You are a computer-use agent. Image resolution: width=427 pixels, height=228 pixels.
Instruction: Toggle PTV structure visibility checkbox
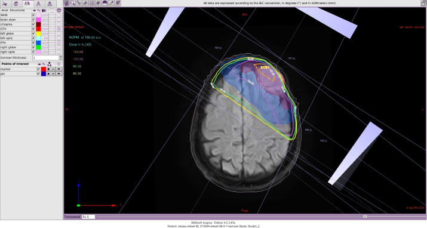pos(33,43)
